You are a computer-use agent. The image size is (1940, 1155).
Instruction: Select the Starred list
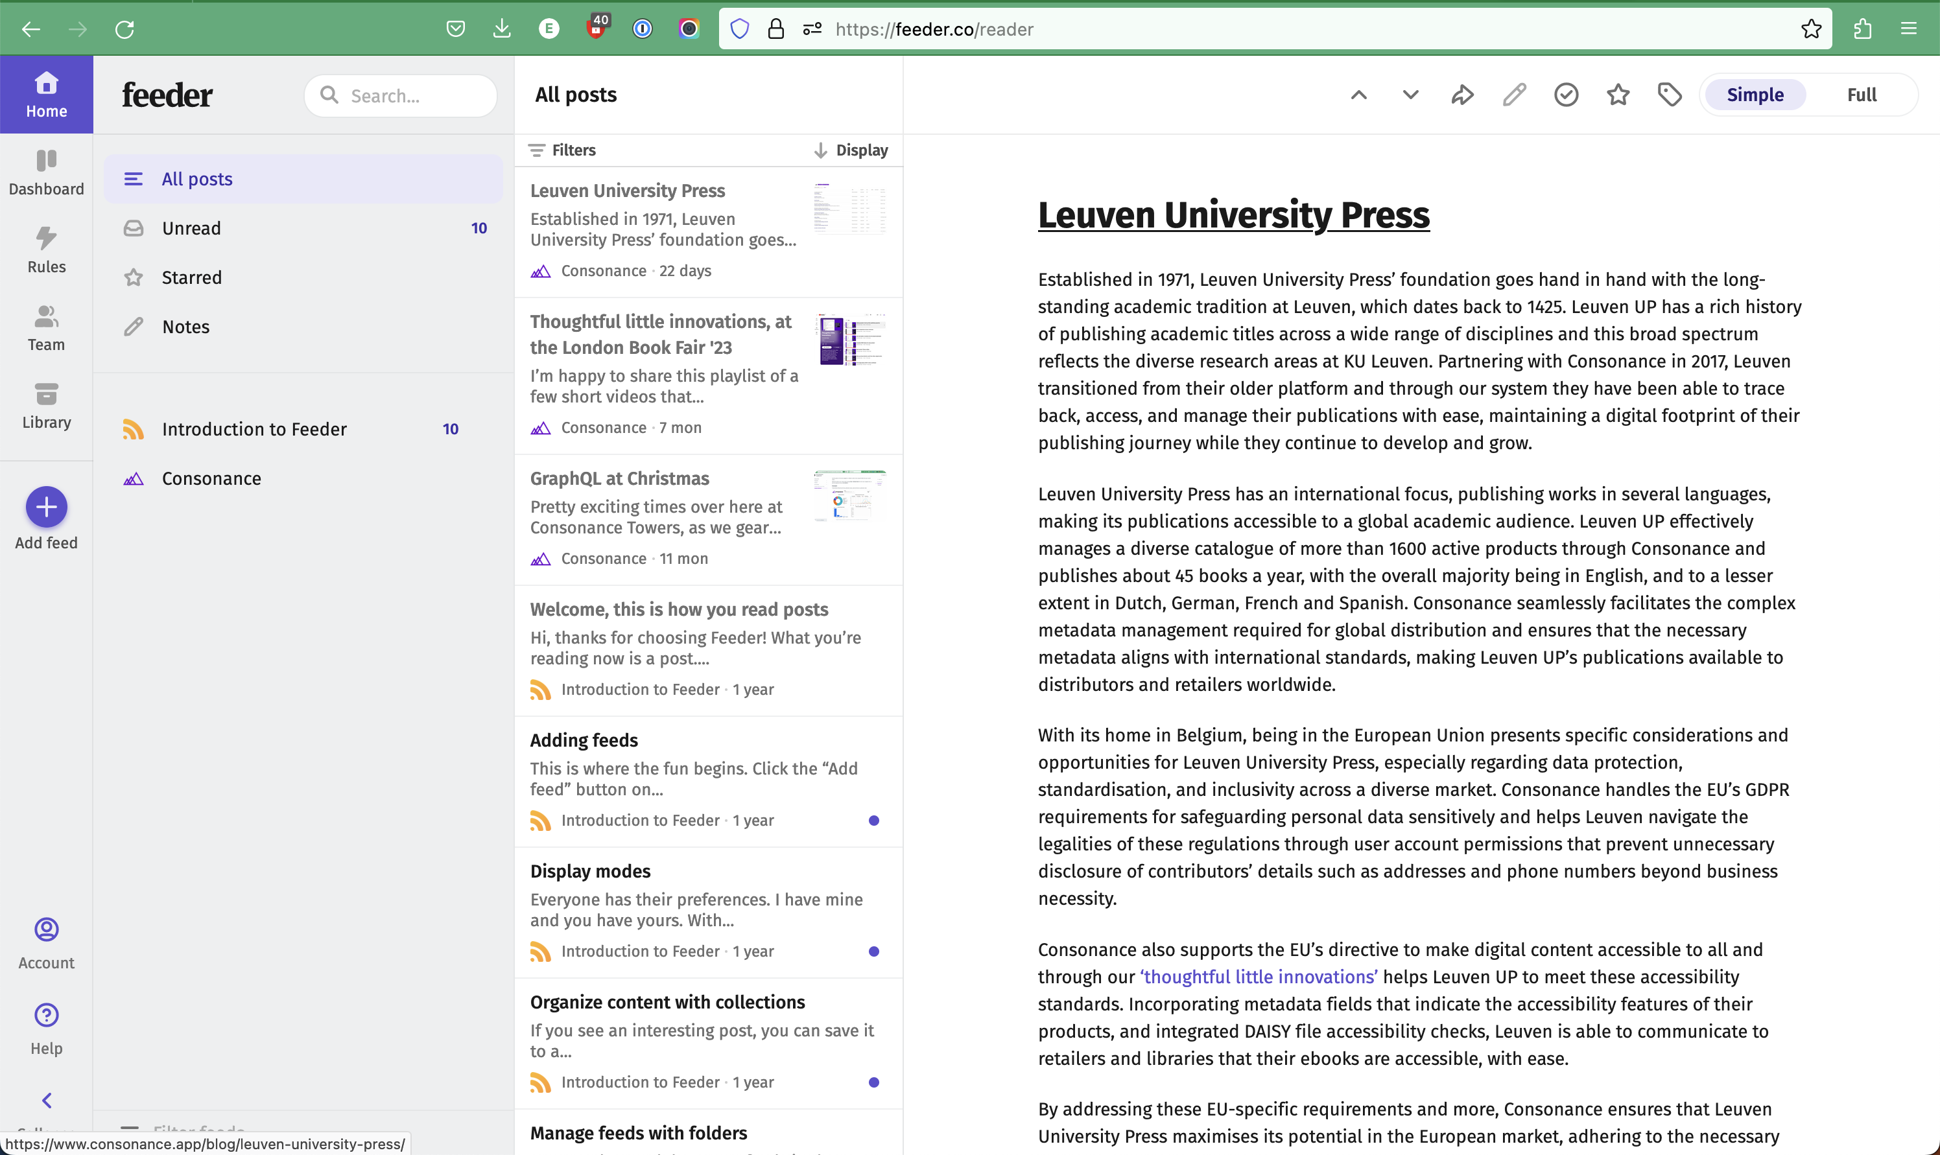[x=303, y=278]
